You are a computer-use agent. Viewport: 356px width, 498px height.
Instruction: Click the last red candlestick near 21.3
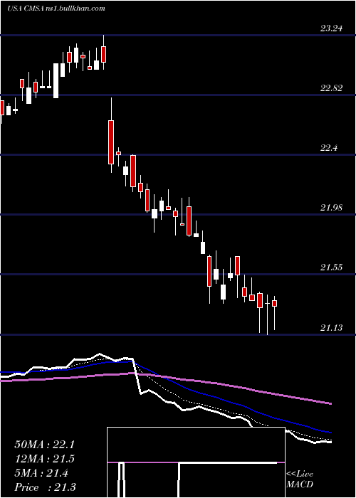[x=275, y=303]
